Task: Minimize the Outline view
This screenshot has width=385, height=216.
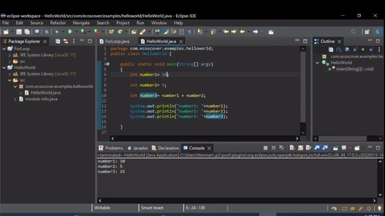Action: click(370, 41)
